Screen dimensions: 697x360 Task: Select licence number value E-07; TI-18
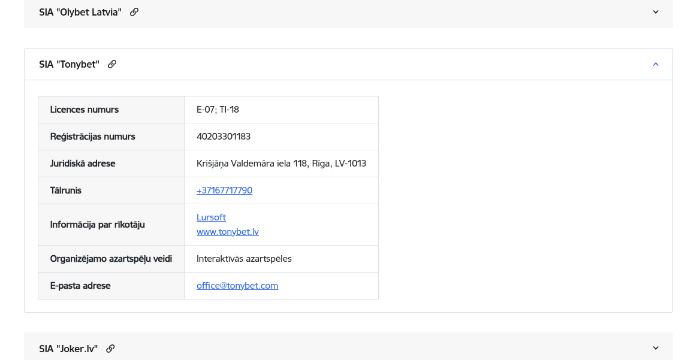pyautogui.click(x=218, y=110)
